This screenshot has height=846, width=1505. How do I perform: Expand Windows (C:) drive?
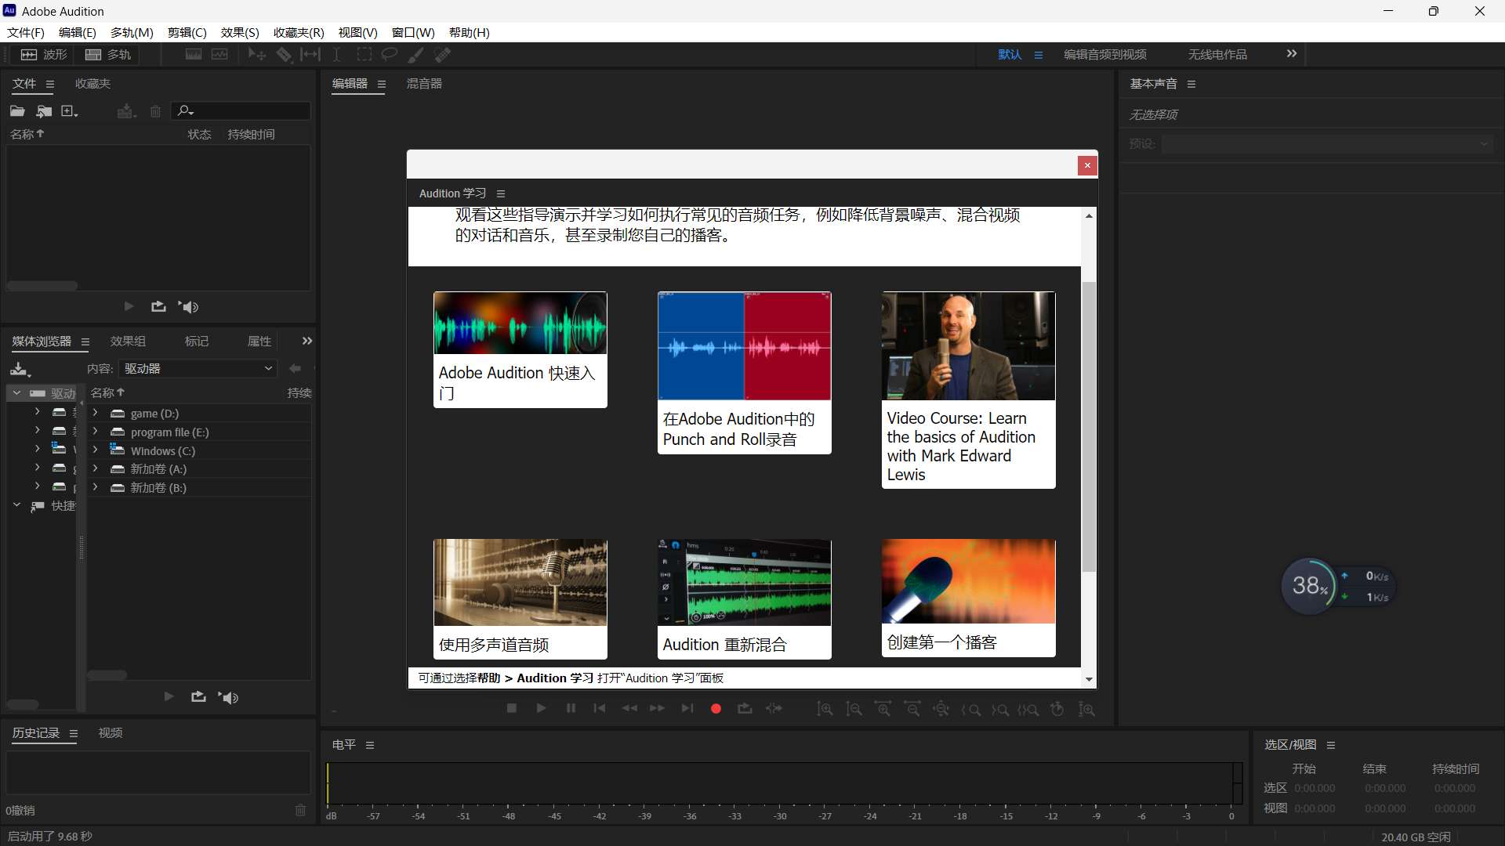[x=95, y=450]
